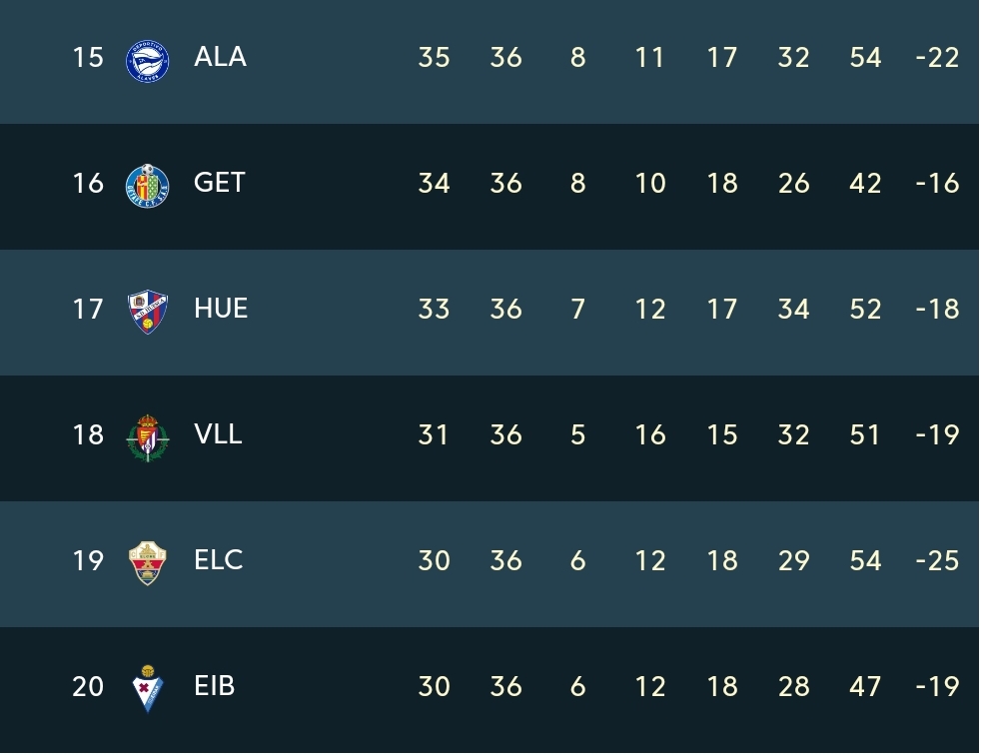
Task: Click position number 15
Action: 88,58
